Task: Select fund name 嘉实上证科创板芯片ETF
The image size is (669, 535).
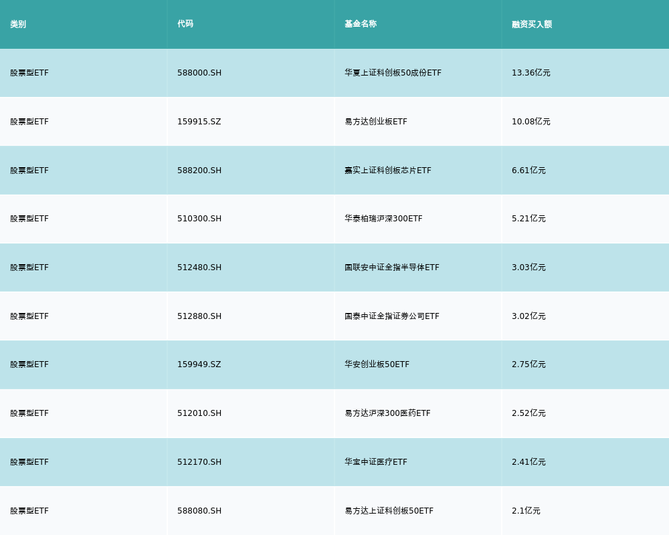Action: coord(388,171)
